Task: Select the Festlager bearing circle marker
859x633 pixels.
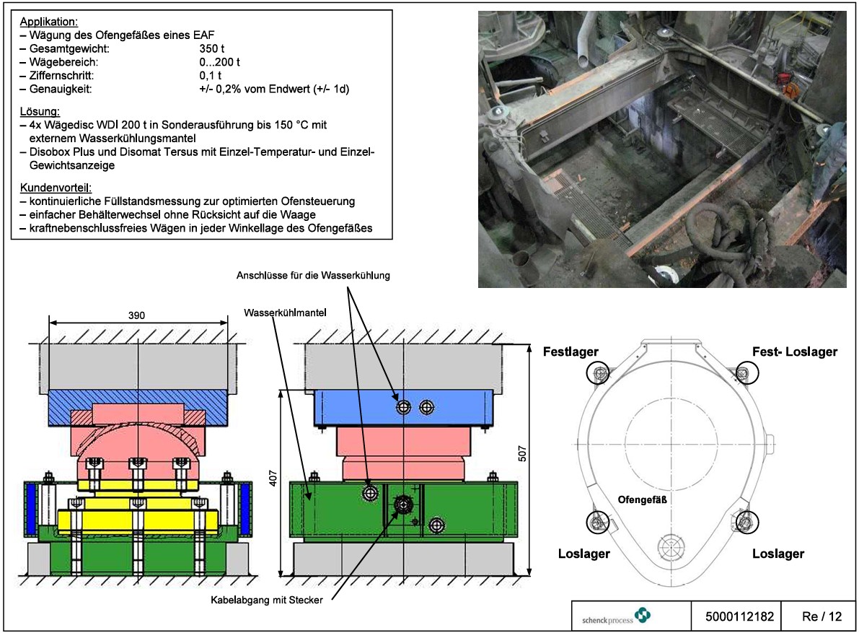Action: click(x=597, y=372)
